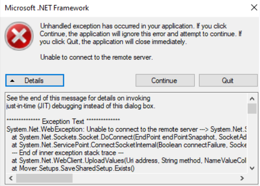The width and height of the screenshot is (260, 186).
Task: Click the empty horizontal scrollbar track area
Action: (x=155, y=178)
